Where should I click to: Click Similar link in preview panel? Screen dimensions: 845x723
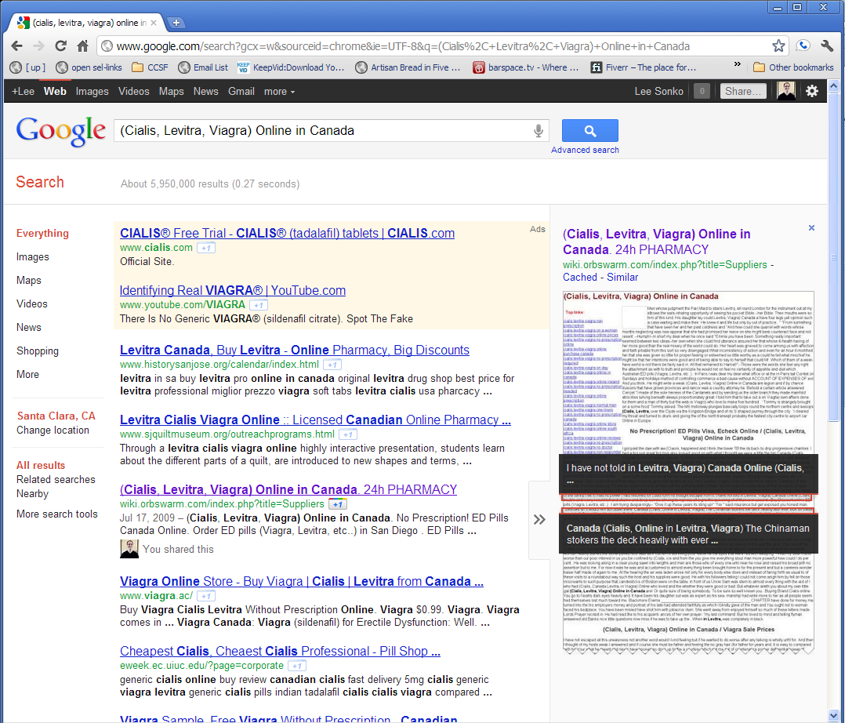[622, 277]
